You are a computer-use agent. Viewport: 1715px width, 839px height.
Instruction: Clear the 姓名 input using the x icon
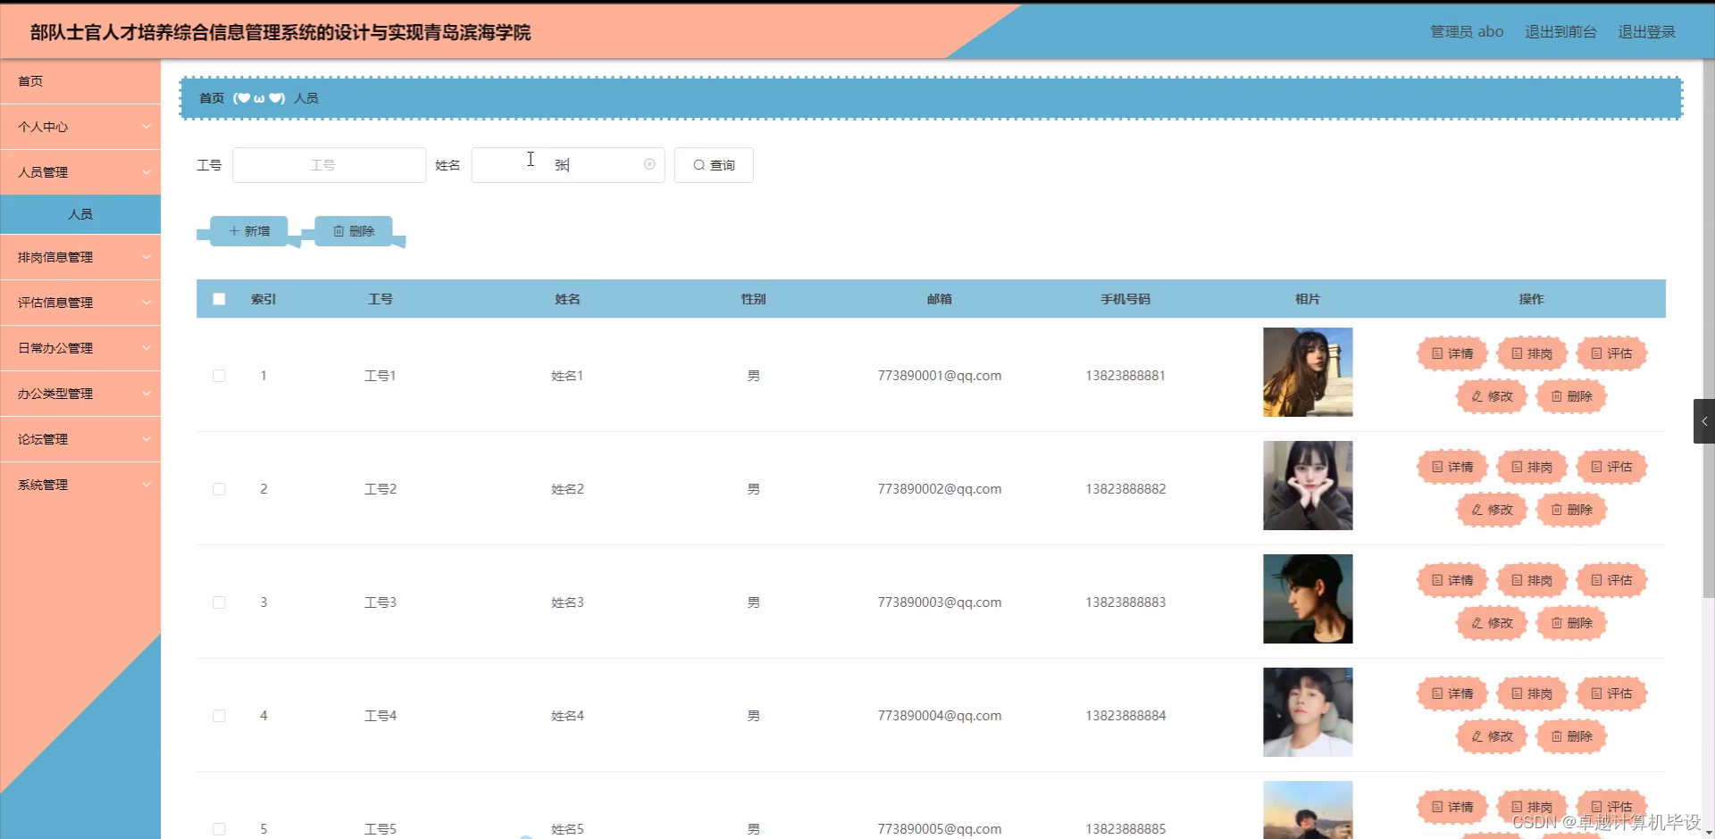648,164
